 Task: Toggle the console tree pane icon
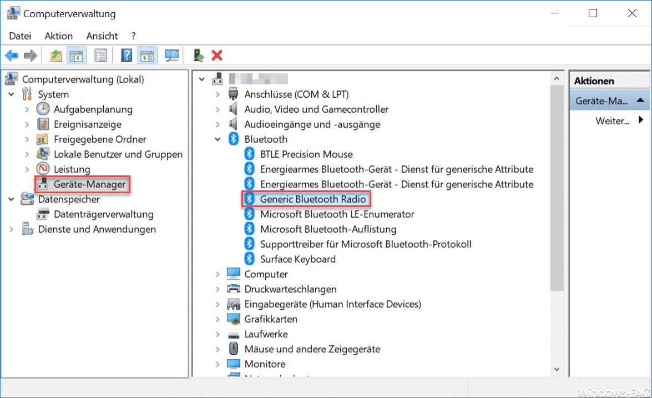click(76, 56)
